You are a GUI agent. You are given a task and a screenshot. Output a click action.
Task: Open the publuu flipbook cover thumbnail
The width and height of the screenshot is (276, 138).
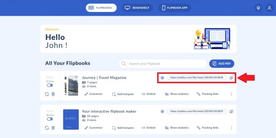pyautogui.click(x=71, y=119)
